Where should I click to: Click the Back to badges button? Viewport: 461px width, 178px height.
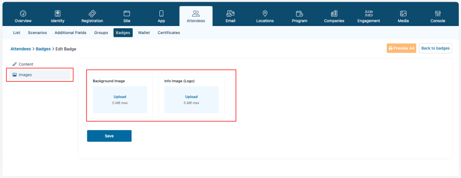point(435,48)
